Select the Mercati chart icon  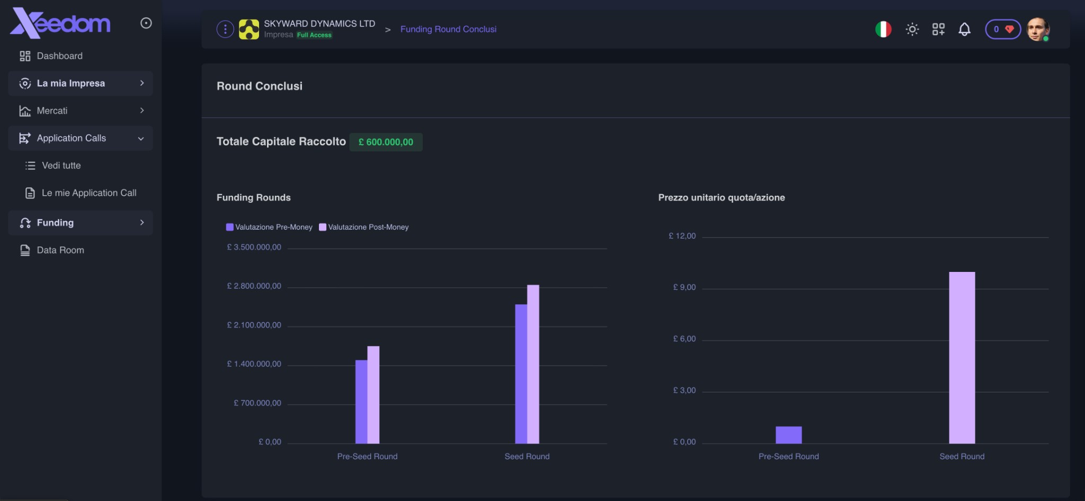coord(25,111)
